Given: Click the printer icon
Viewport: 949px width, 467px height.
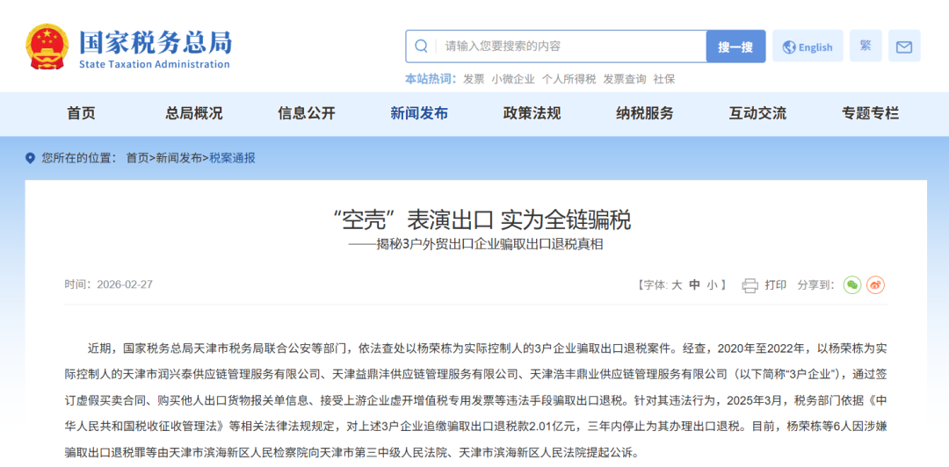Looking at the screenshot, I should pos(750,285).
